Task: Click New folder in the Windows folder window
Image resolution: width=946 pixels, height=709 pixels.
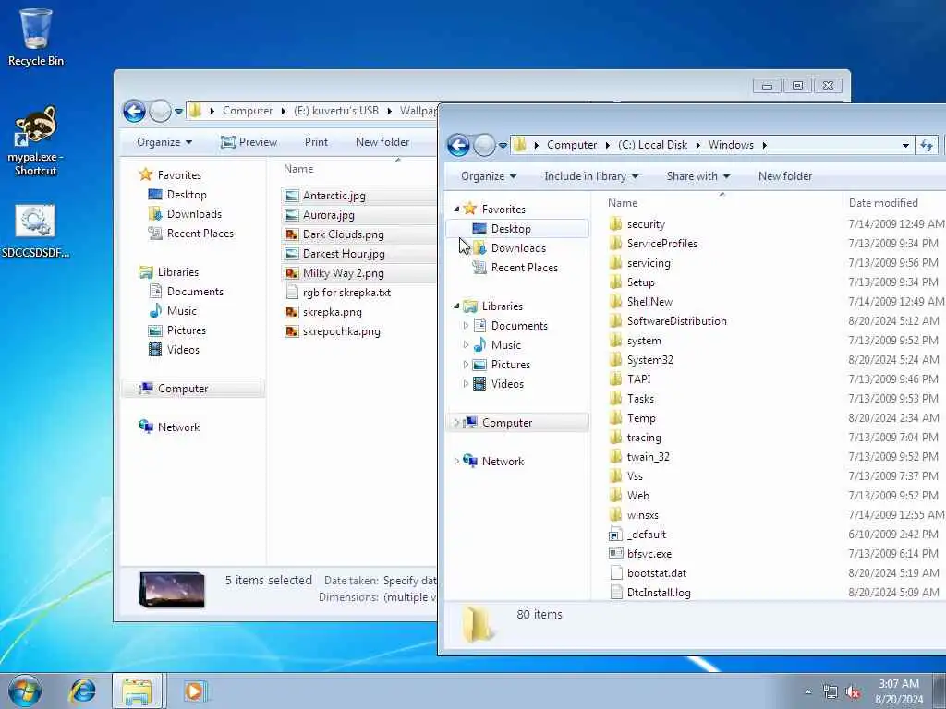Action: (x=785, y=176)
